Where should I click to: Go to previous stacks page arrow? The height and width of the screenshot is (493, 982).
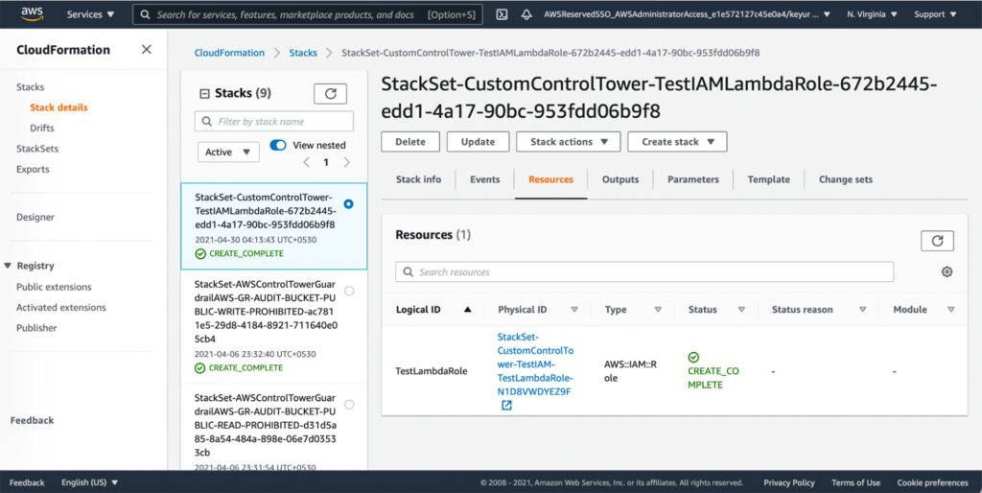coord(306,162)
